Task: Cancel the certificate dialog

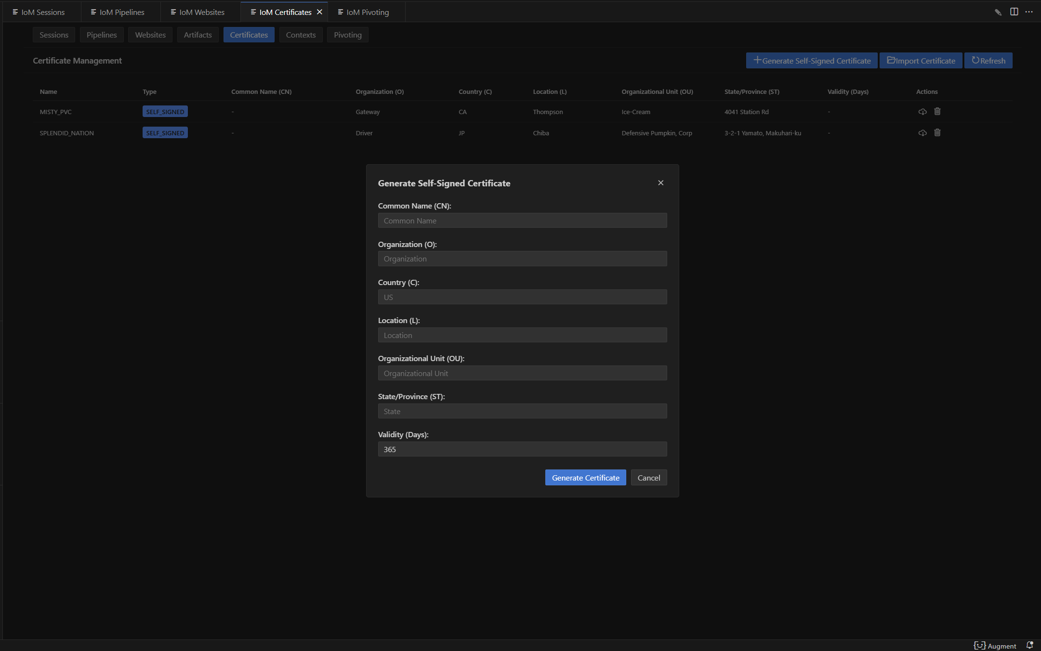Action: (x=648, y=478)
